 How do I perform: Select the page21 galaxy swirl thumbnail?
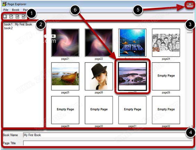coord(65,43)
